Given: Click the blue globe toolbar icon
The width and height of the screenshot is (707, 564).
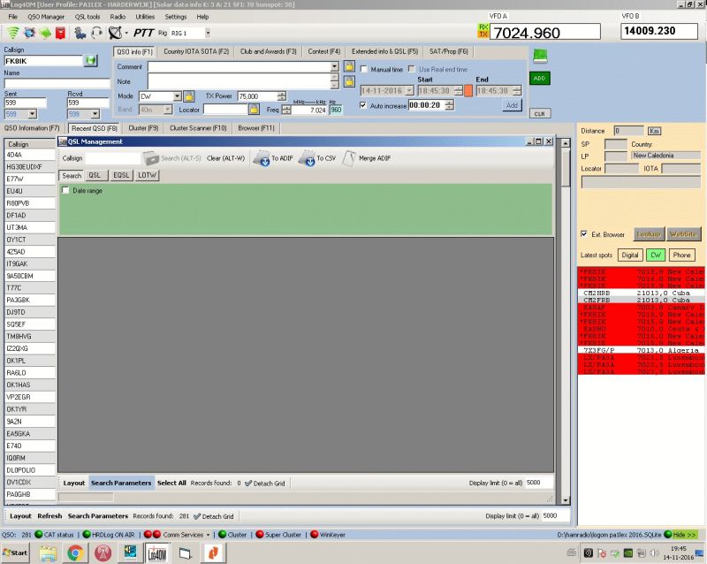Looking at the screenshot, I should (x=29, y=33).
